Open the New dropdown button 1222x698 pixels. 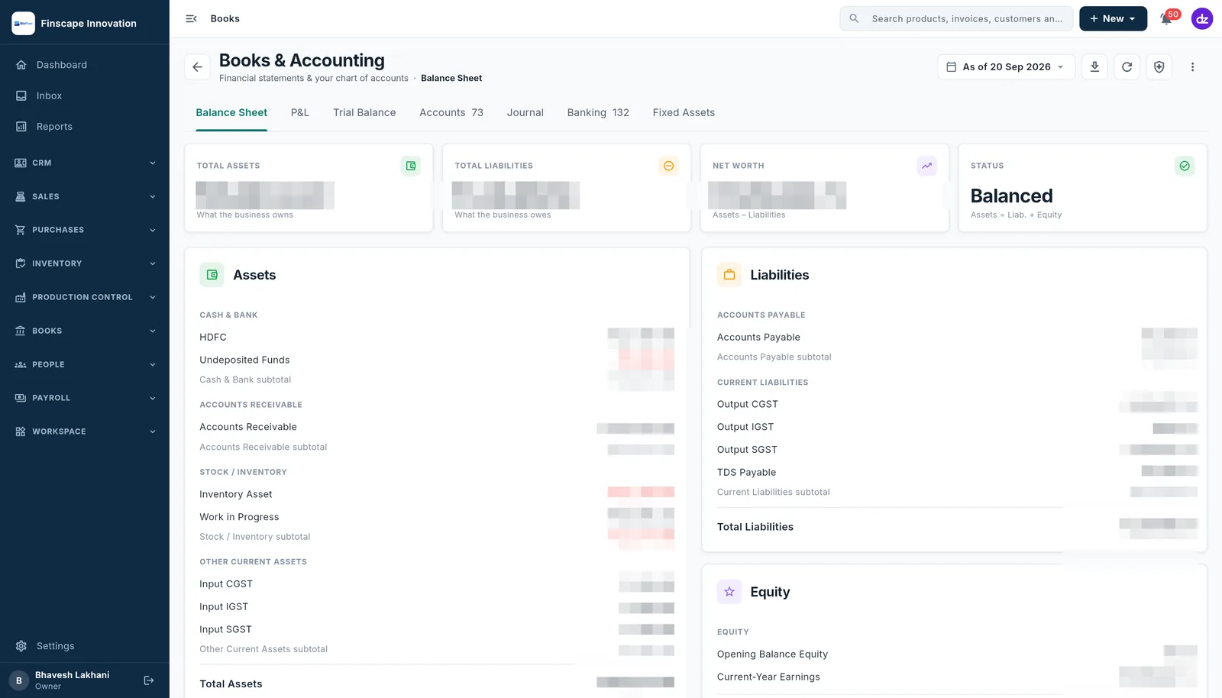(1113, 19)
